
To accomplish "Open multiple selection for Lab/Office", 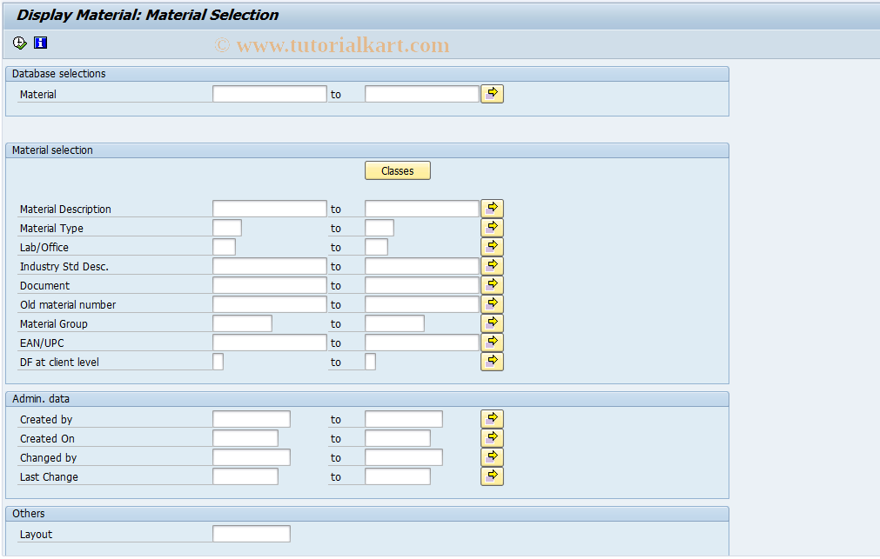I will click(492, 246).
